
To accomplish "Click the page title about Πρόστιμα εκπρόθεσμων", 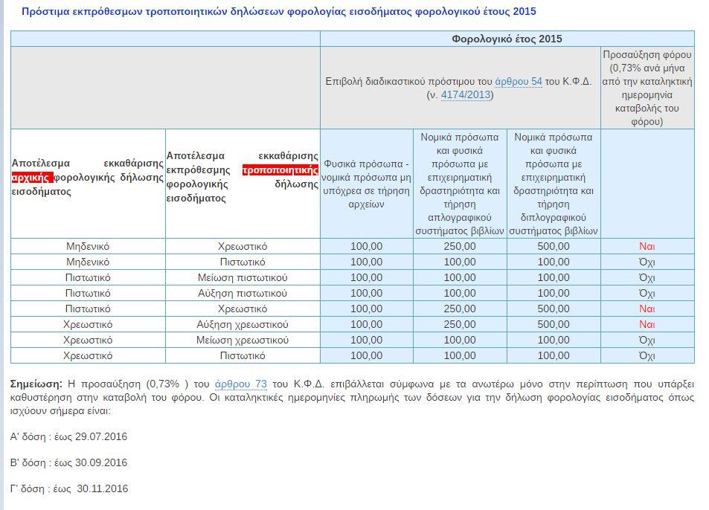I will (278, 12).
